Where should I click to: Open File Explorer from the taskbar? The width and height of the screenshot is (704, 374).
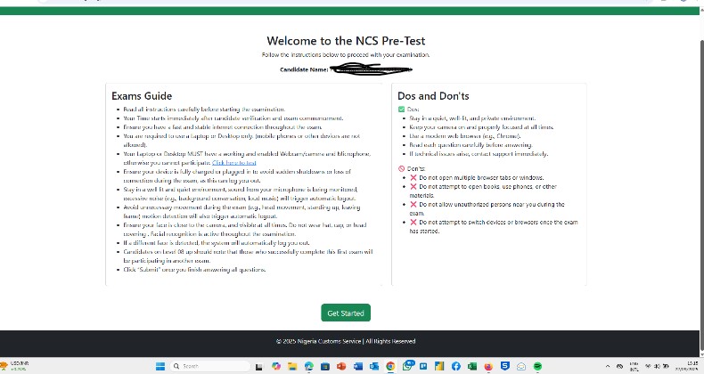coord(292,366)
